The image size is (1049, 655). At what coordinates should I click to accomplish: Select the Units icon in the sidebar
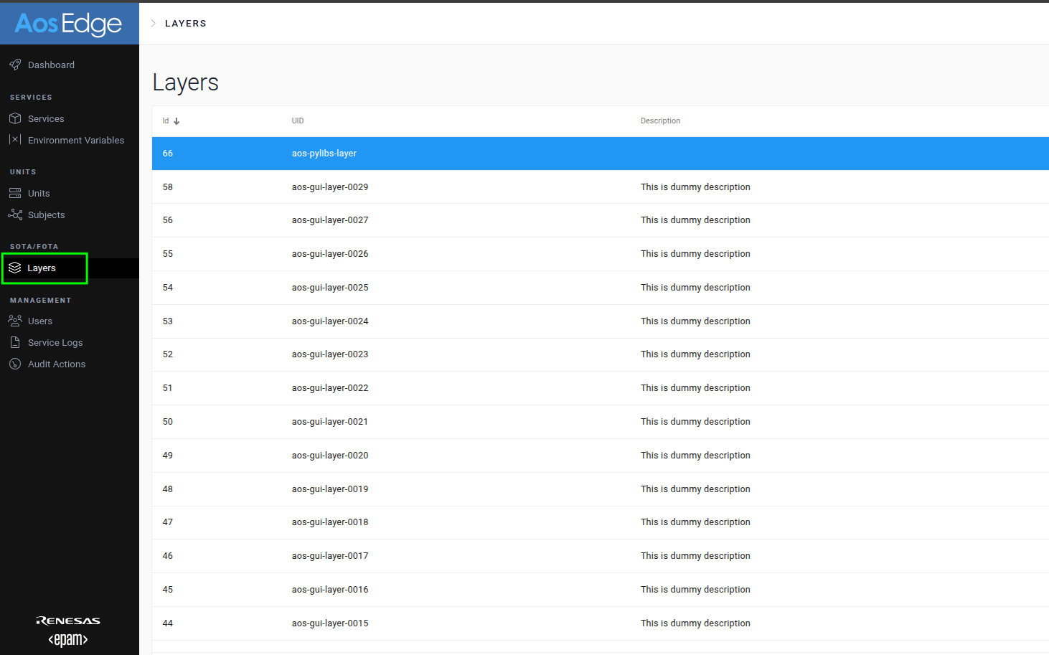(15, 192)
